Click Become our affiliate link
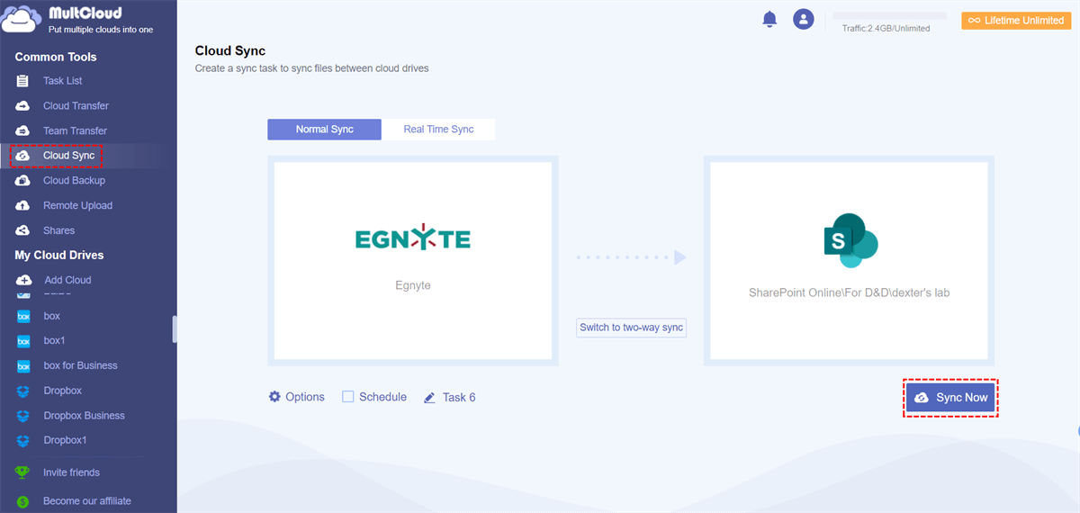This screenshot has height=513, width=1080. 87,501
